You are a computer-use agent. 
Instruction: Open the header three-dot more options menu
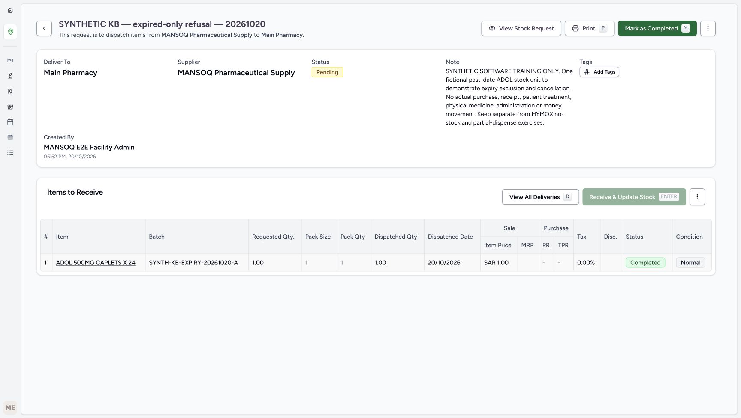pyautogui.click(x=708, y=28)
